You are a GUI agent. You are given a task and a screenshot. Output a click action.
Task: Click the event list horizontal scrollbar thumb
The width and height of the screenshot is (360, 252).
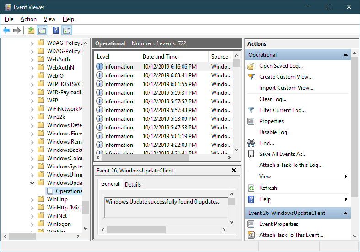[145, 158]
